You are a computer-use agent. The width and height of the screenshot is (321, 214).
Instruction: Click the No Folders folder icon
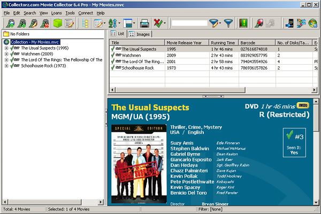click(6, 34)
